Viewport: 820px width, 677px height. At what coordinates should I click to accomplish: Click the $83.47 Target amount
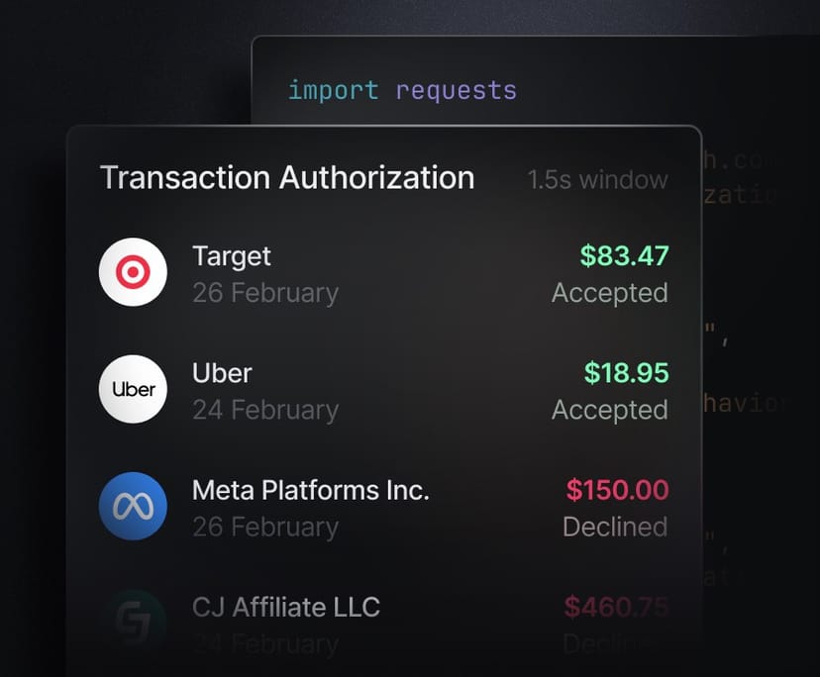click(x=624, y=256)
